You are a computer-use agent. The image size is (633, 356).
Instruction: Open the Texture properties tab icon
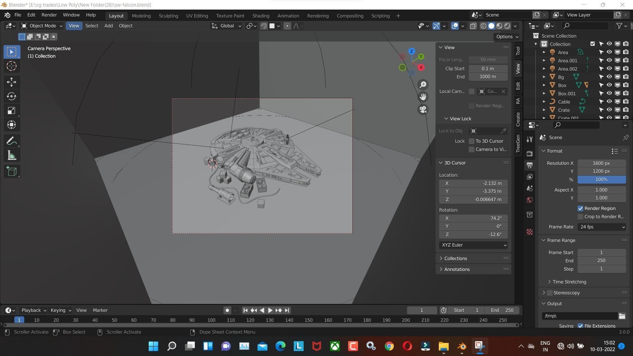click(x=529, y=232)
